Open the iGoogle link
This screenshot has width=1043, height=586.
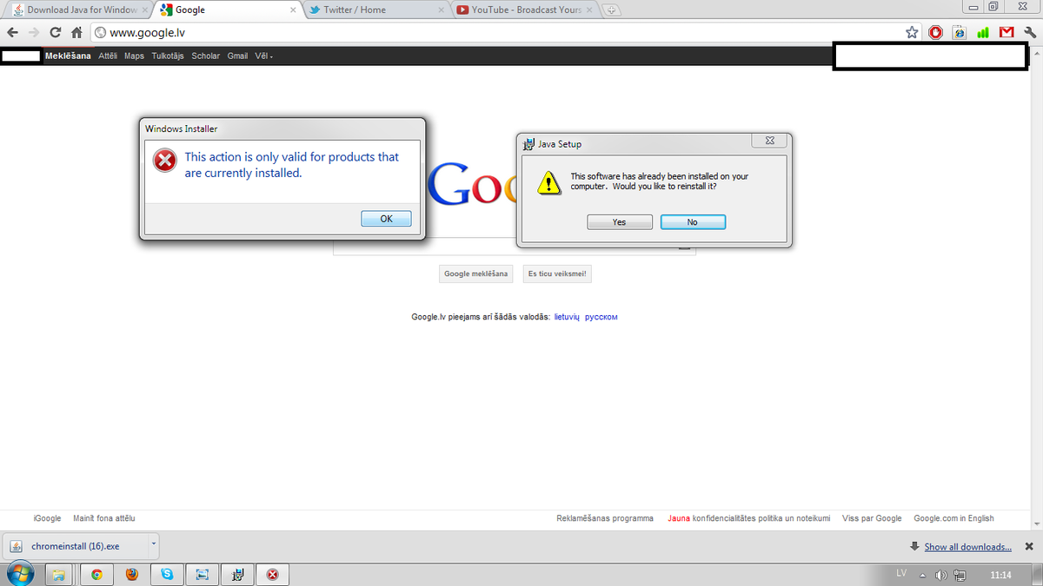47,518
